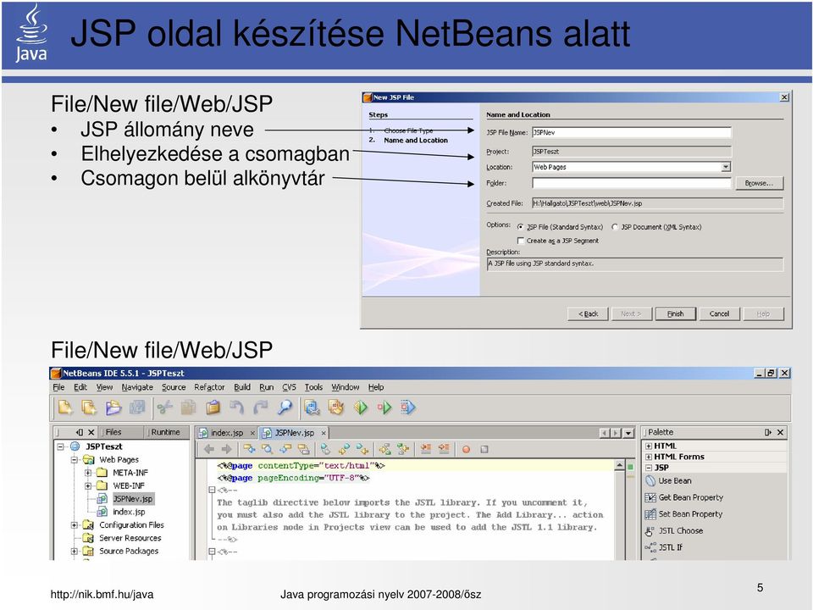Image resolution: width=813 pixels, height=610 pixels.
Task: Collapse the Web Pages tree node
Action: tap(75, 459)
